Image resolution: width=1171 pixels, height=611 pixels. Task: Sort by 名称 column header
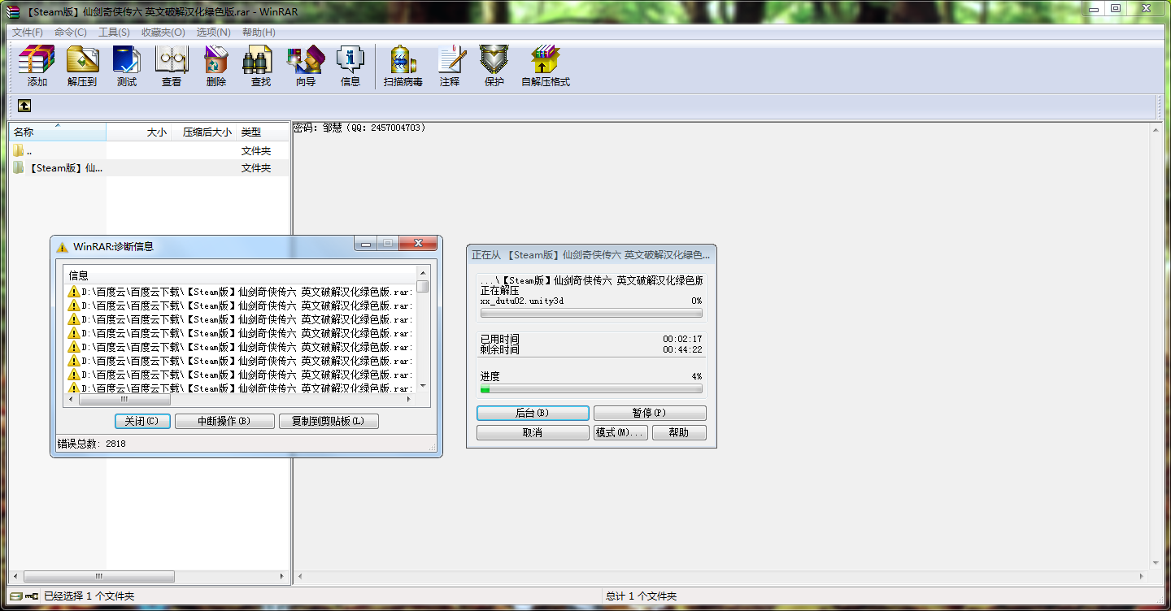[57, 132]
